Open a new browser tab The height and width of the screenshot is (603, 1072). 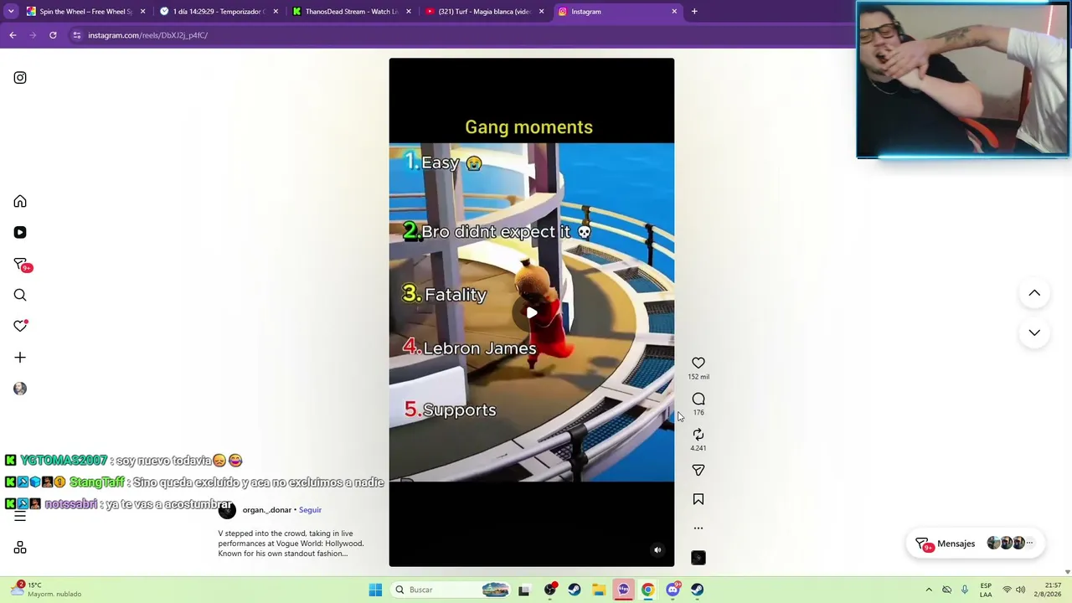(x=694, y=12)
